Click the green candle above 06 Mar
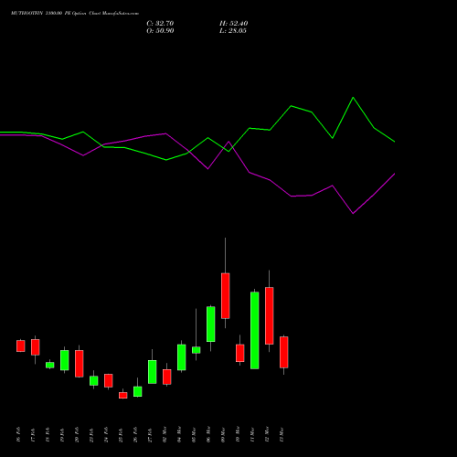 click(x=211, y=324)
